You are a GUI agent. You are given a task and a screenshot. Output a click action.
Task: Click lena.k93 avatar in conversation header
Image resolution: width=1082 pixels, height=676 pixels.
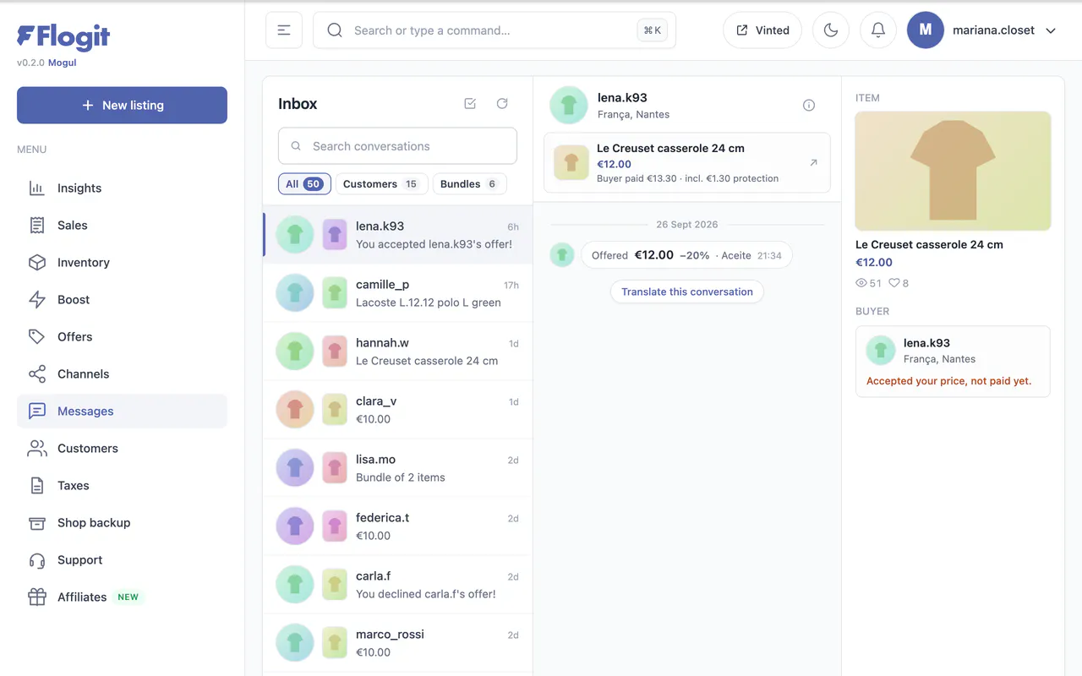pyautogui.click(x=569, y=106)
